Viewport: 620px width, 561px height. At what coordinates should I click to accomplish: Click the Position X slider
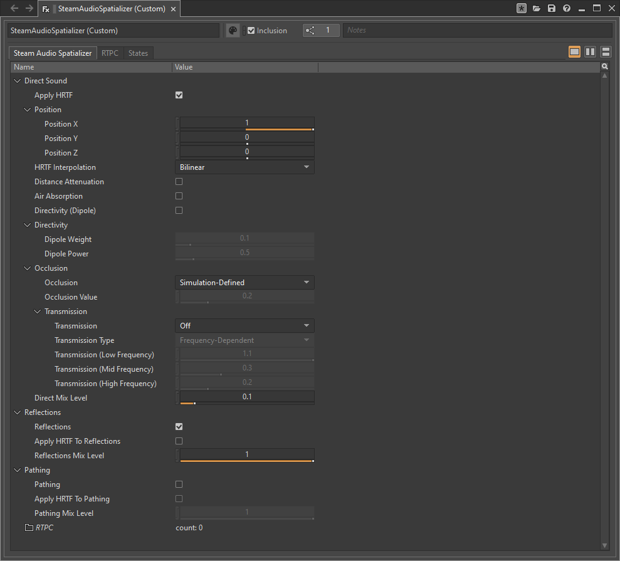click(247, 123)
